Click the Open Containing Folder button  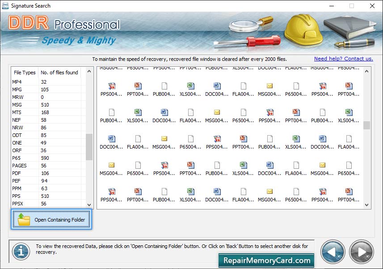[x=51, y=219]
